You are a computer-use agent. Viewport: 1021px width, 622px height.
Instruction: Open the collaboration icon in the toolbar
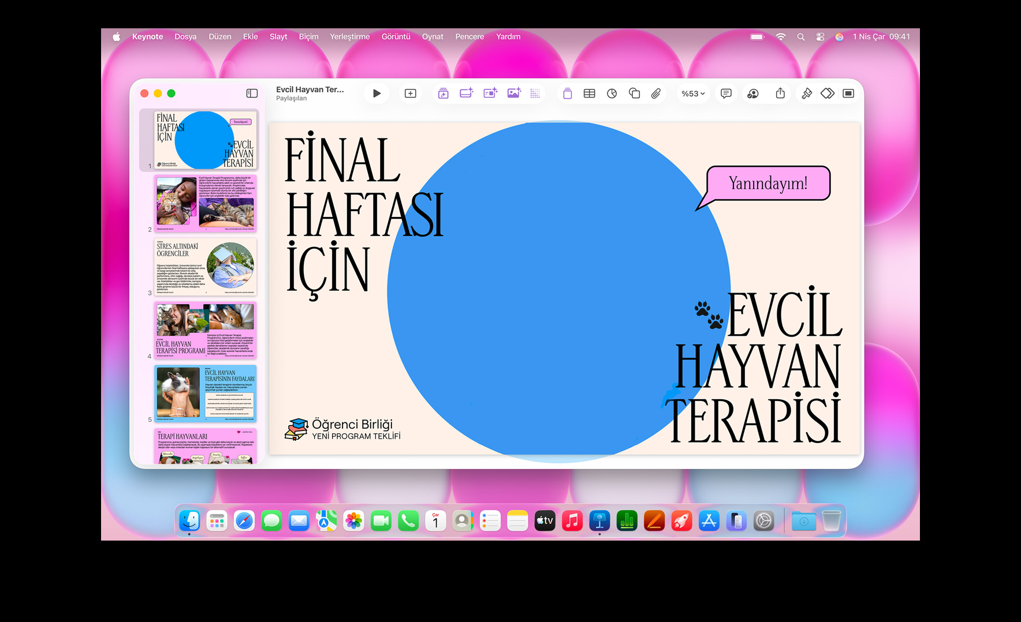(x=753, y=93)
